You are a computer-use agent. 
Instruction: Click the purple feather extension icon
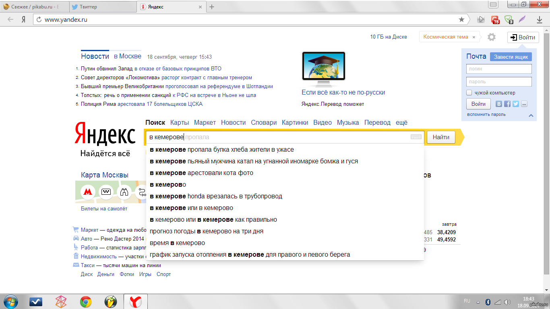(523, 19)
